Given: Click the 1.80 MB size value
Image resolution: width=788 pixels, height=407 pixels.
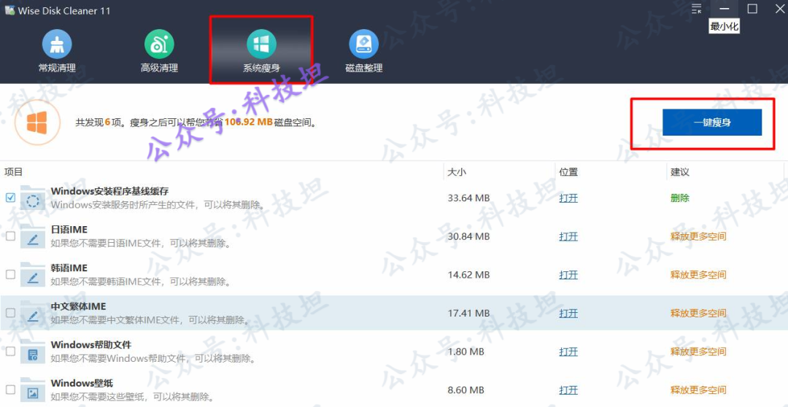Looking at the screenshot, I should tap(466, 352).
